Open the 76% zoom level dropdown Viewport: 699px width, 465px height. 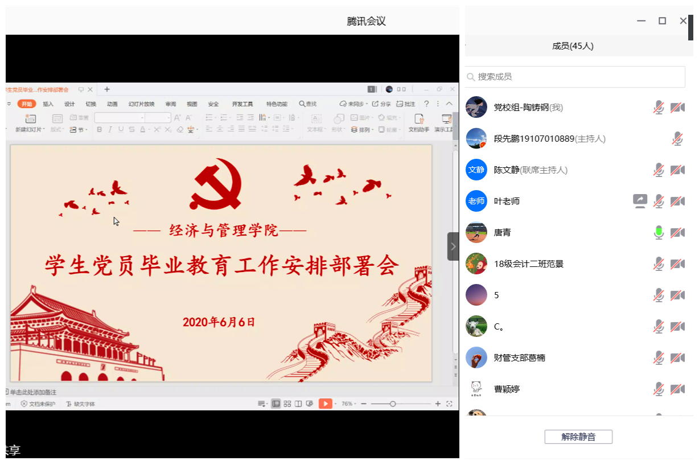pyautogui.click(x=348, y=404)
